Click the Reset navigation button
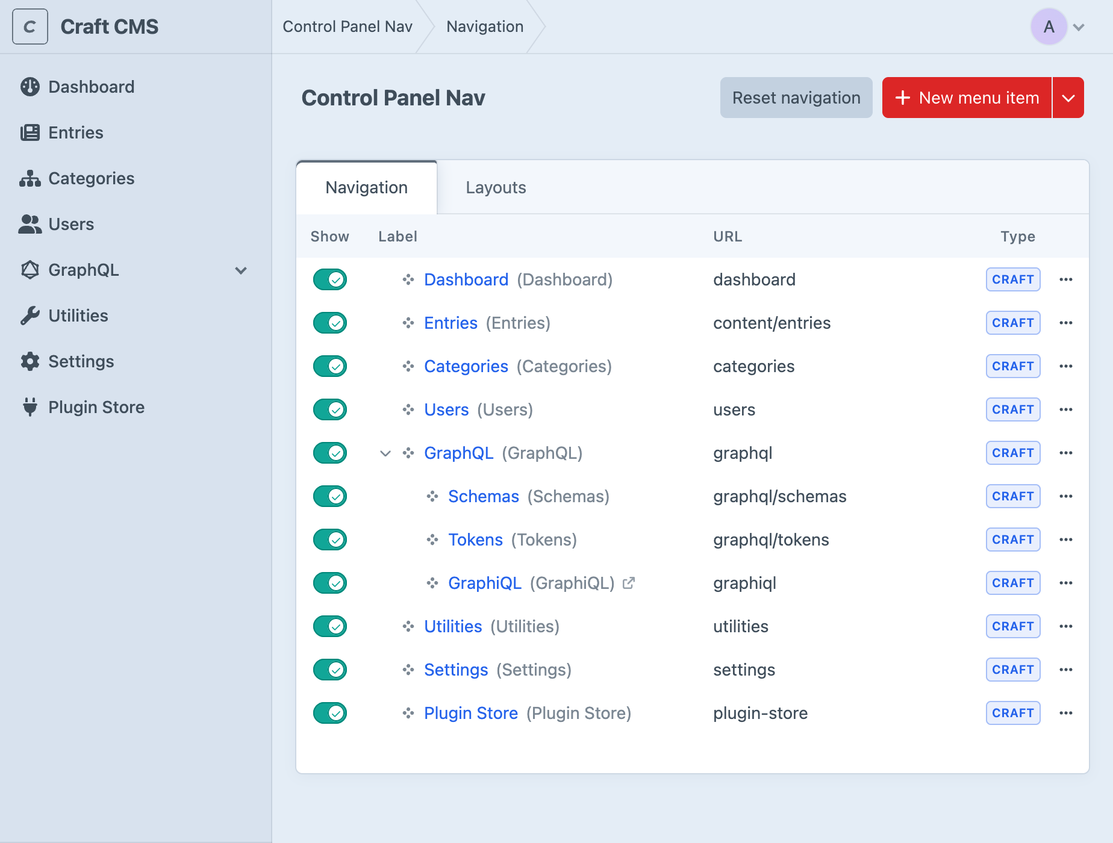 [796, 98]
